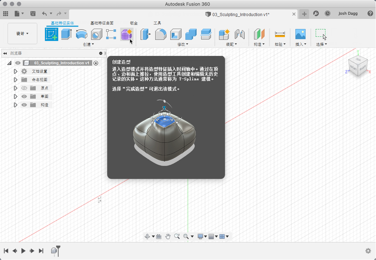Click the Offset Plane construct icon
Viewport: 376px width, 260px height.
tap(259, 34)
